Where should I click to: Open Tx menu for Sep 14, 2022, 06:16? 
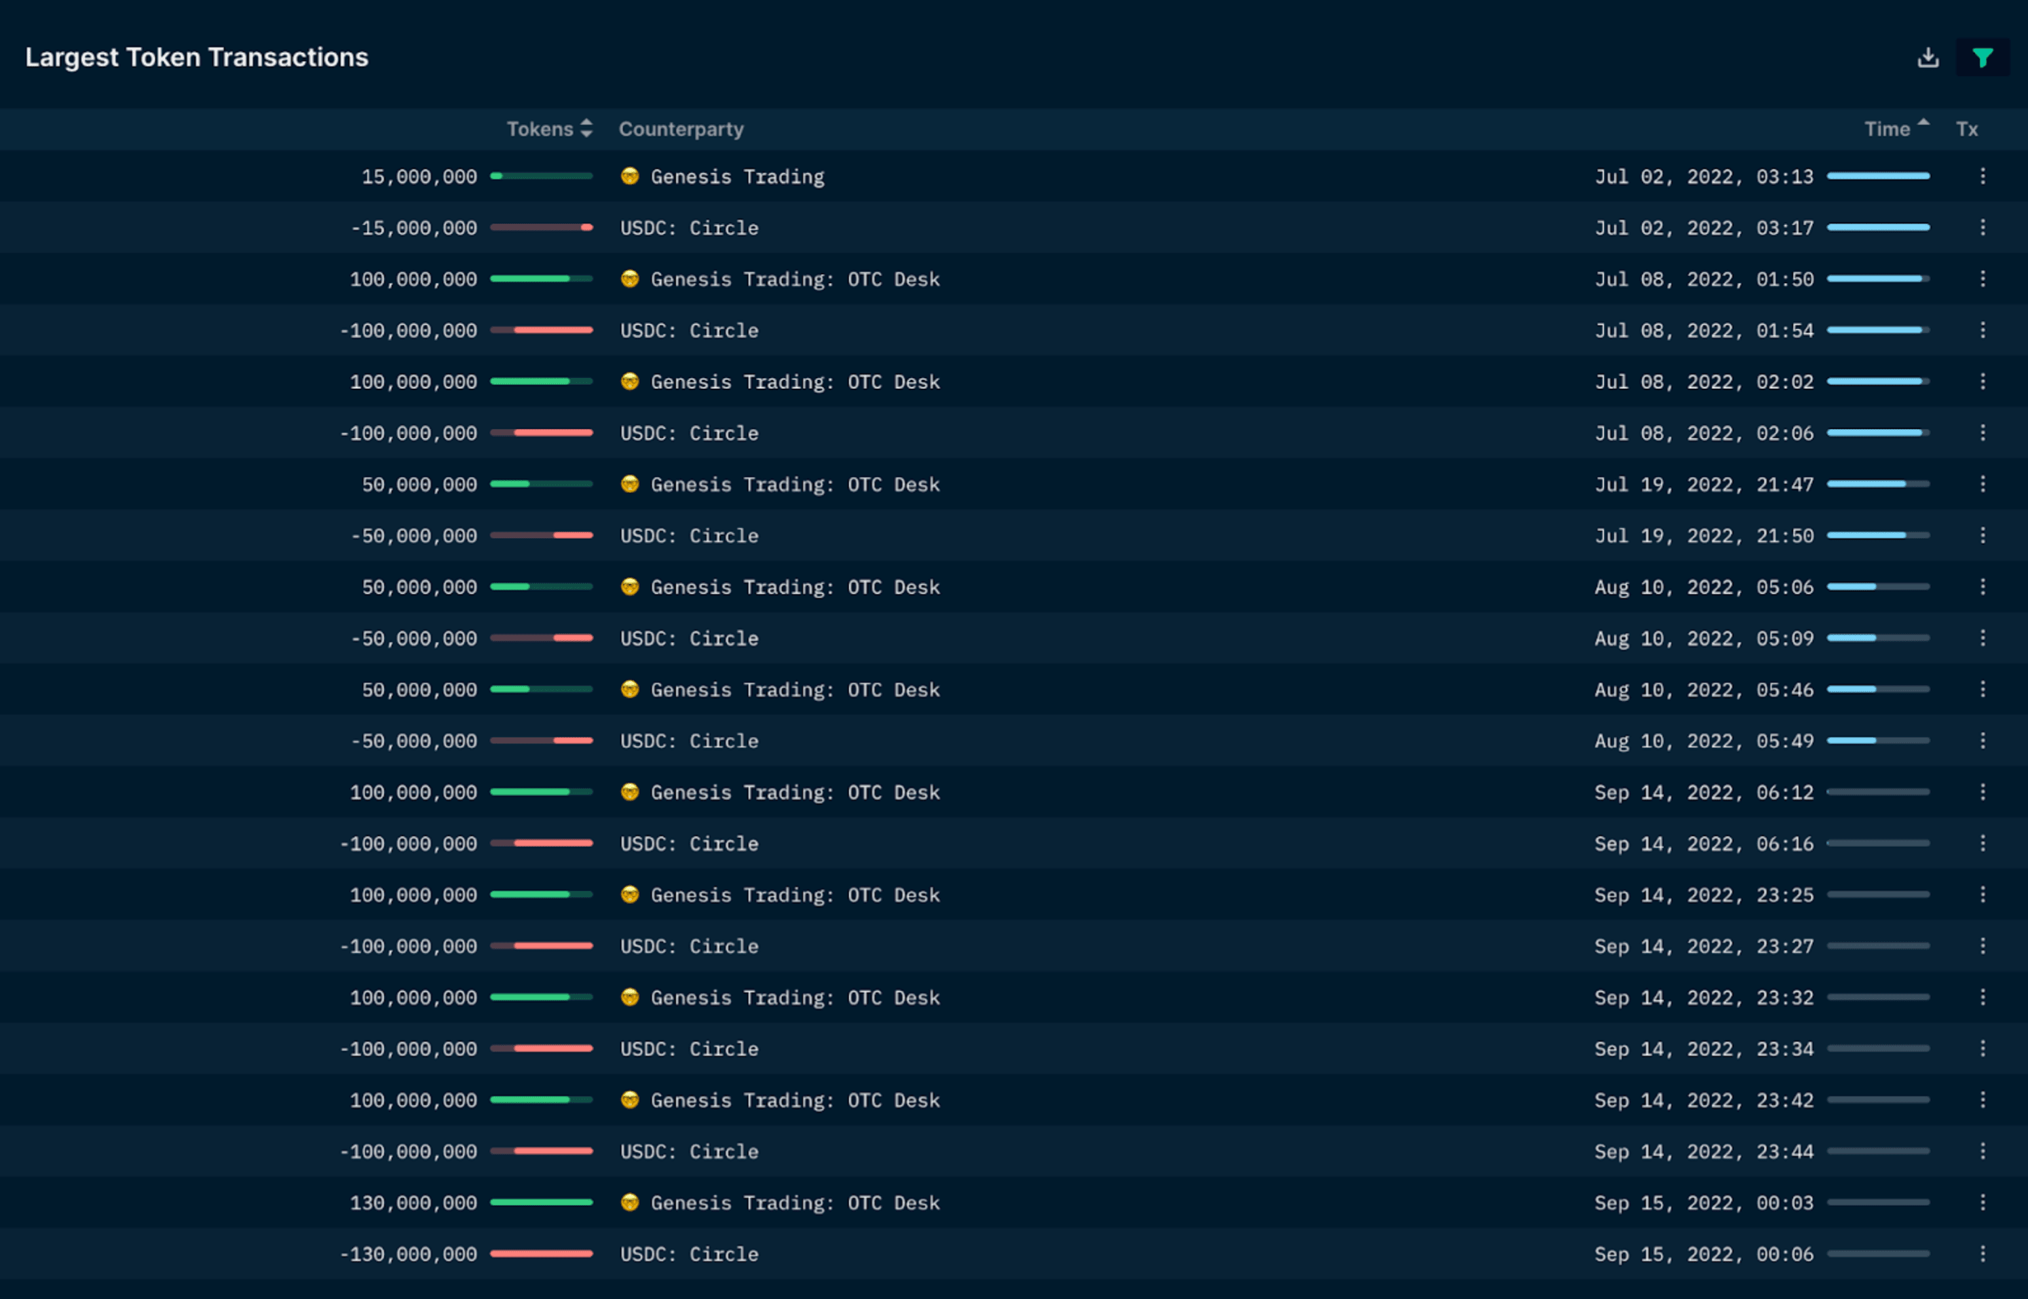coord(1983,844)
